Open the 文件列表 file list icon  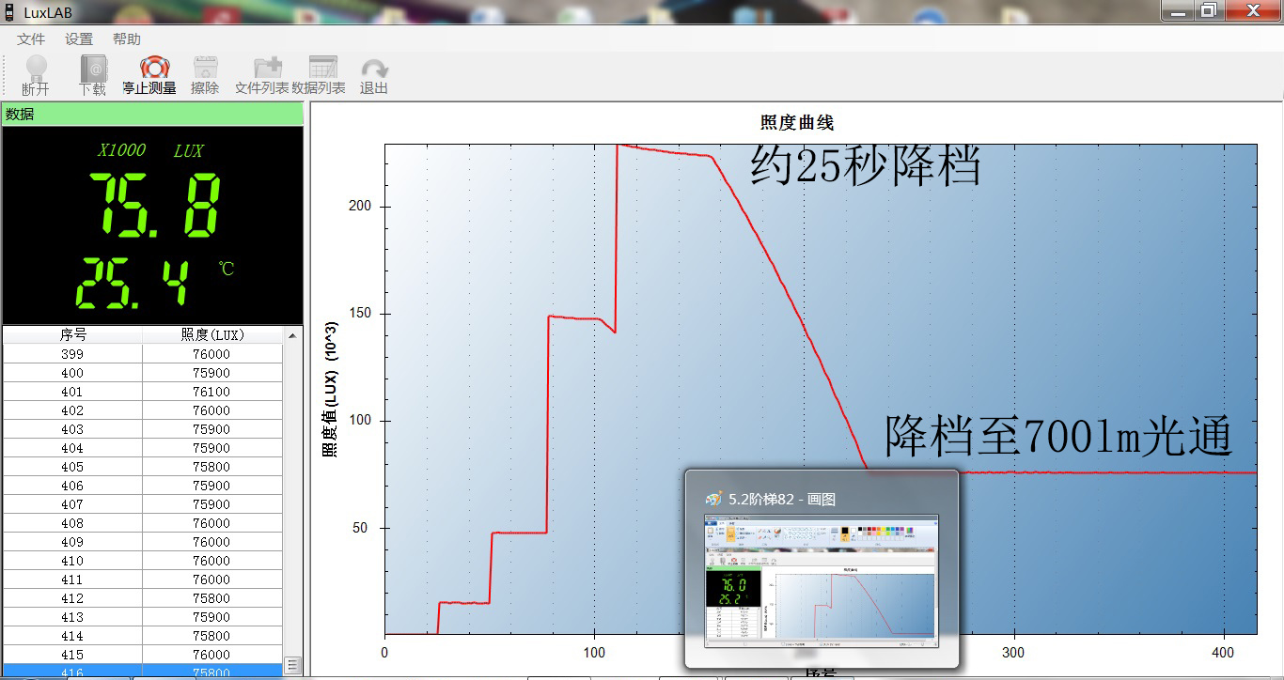point(266,73)
